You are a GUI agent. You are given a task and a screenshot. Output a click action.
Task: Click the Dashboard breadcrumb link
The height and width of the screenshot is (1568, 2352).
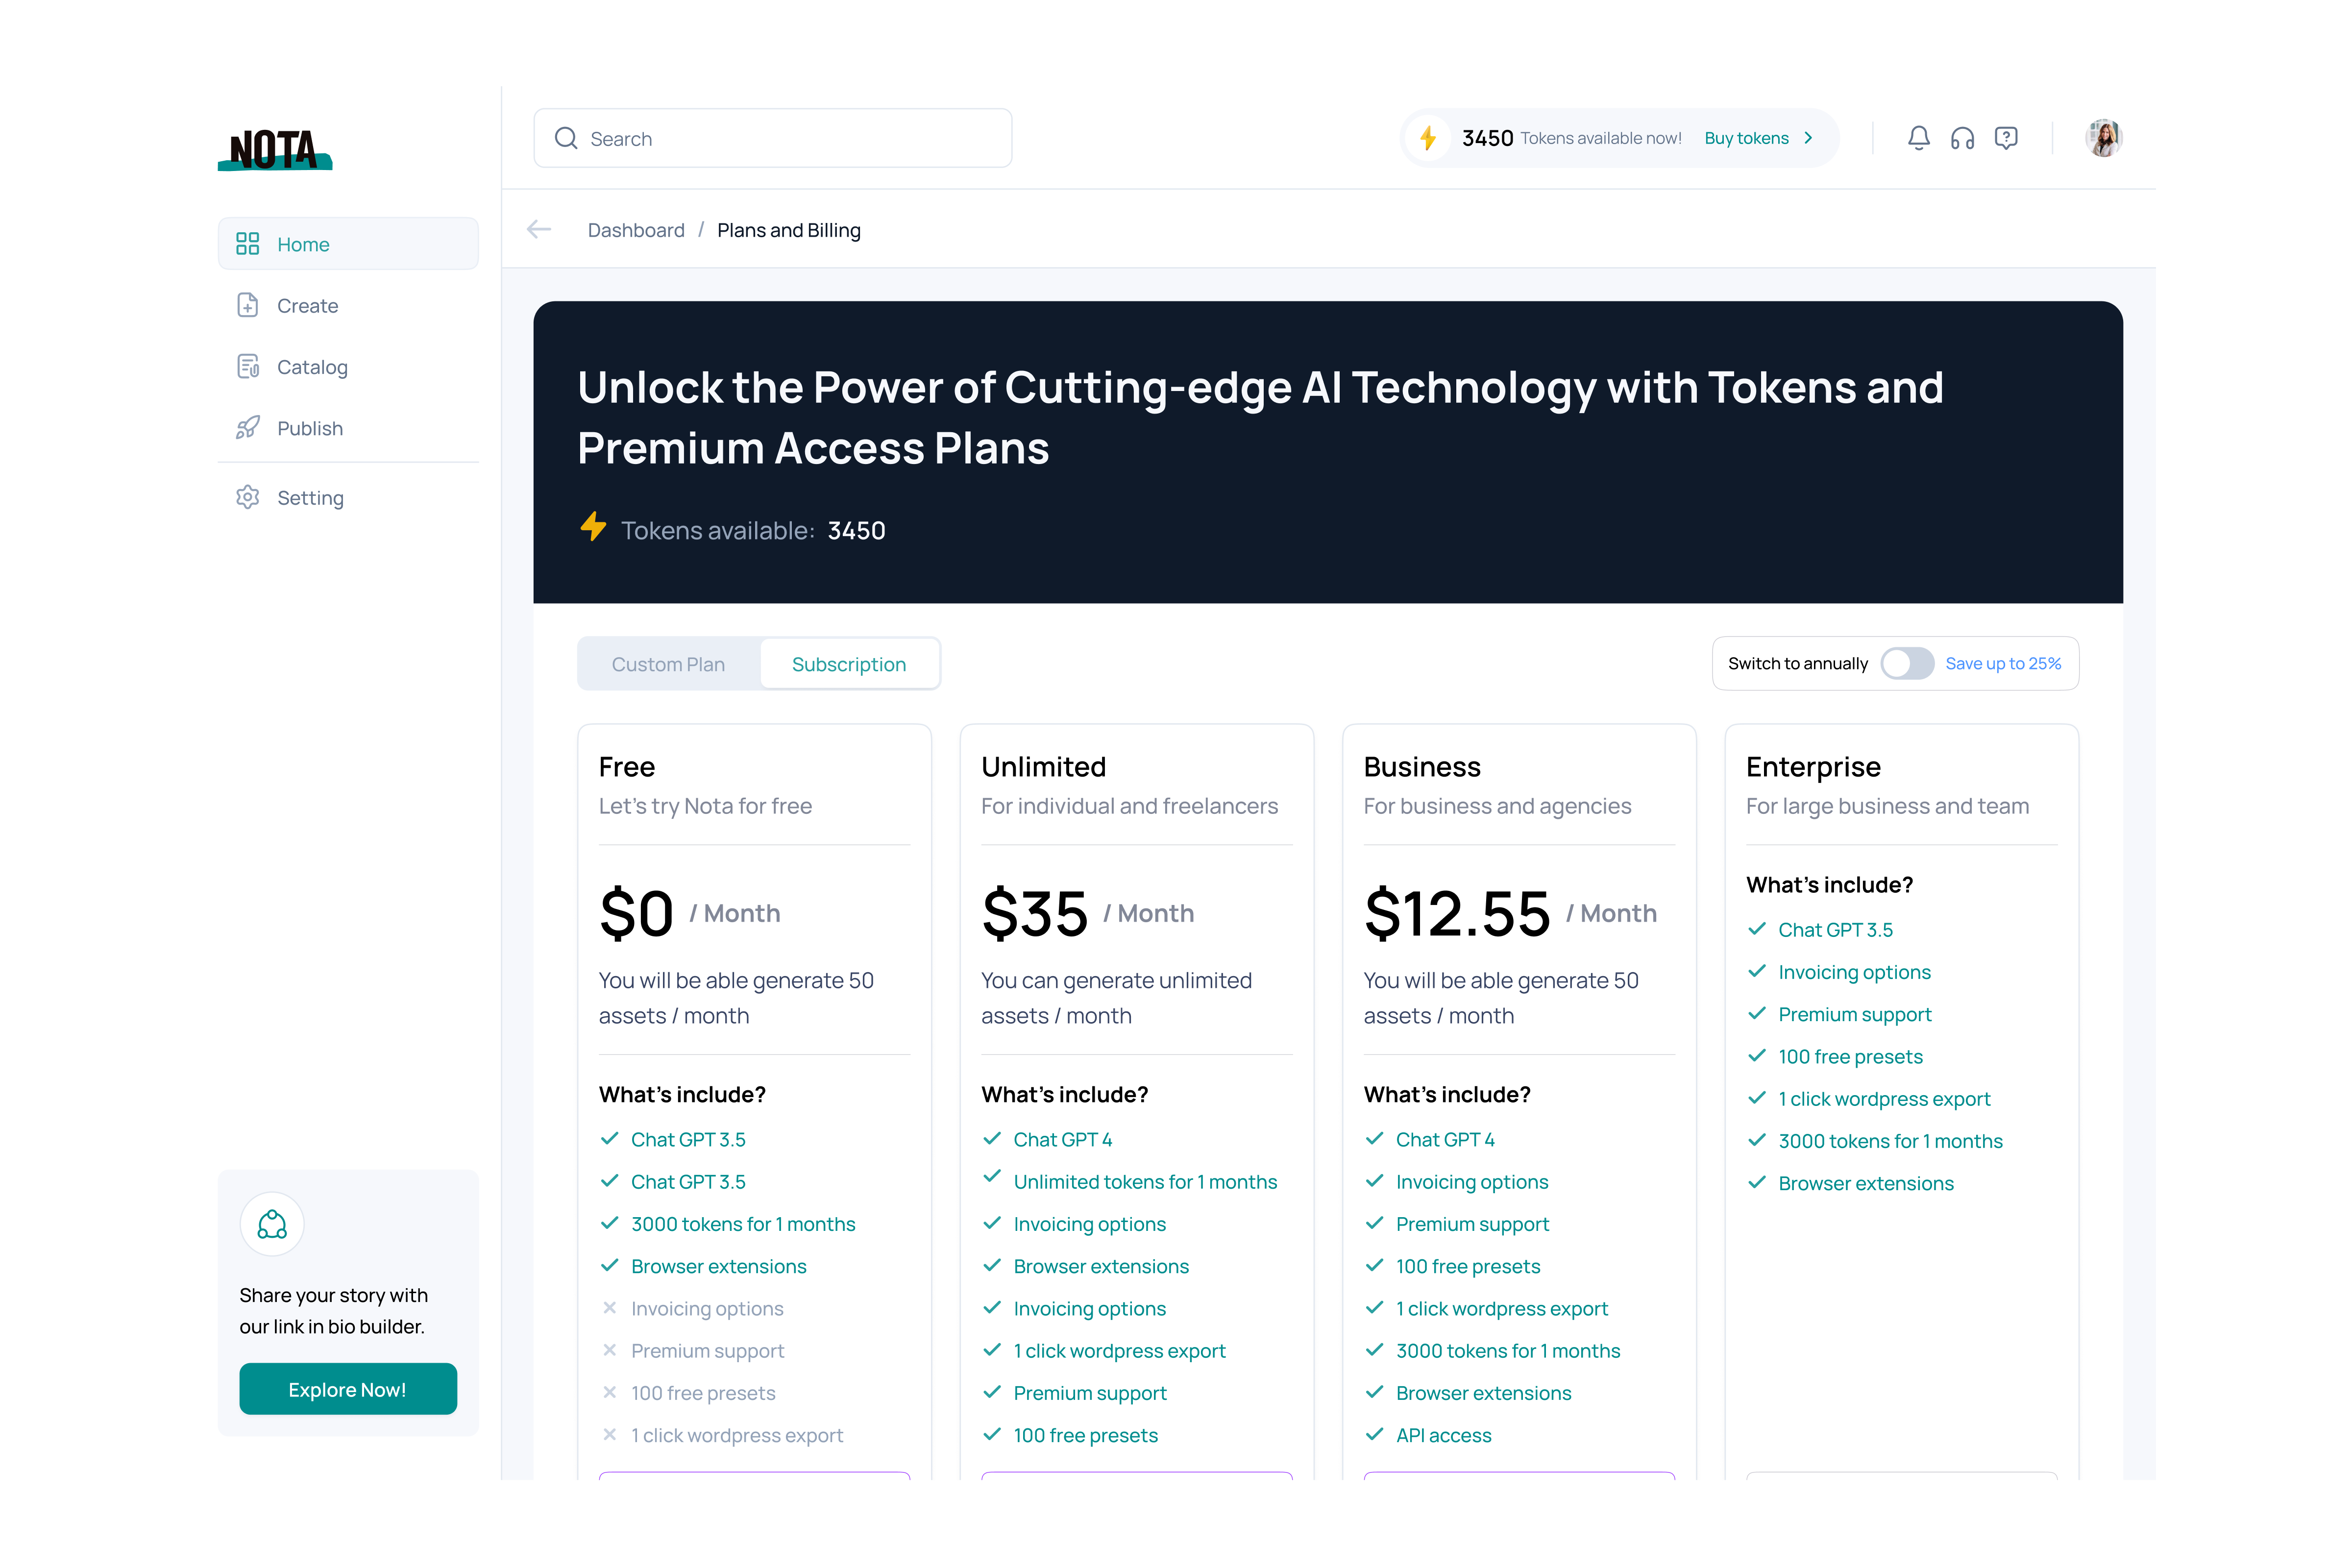pyautogui.click(x=636, y=230)
